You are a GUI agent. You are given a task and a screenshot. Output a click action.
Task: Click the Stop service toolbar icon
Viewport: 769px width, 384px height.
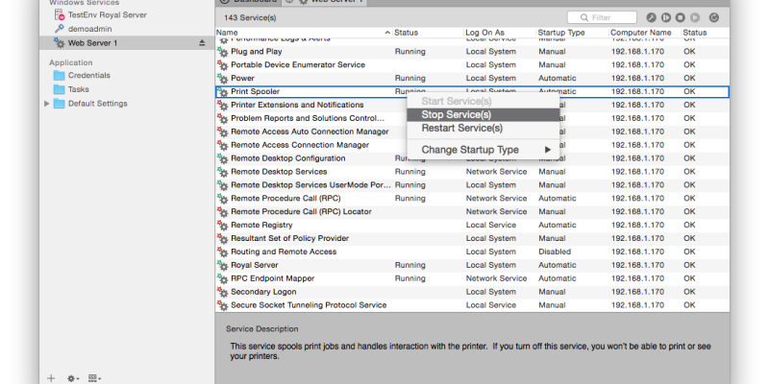[x=682, y=17]
